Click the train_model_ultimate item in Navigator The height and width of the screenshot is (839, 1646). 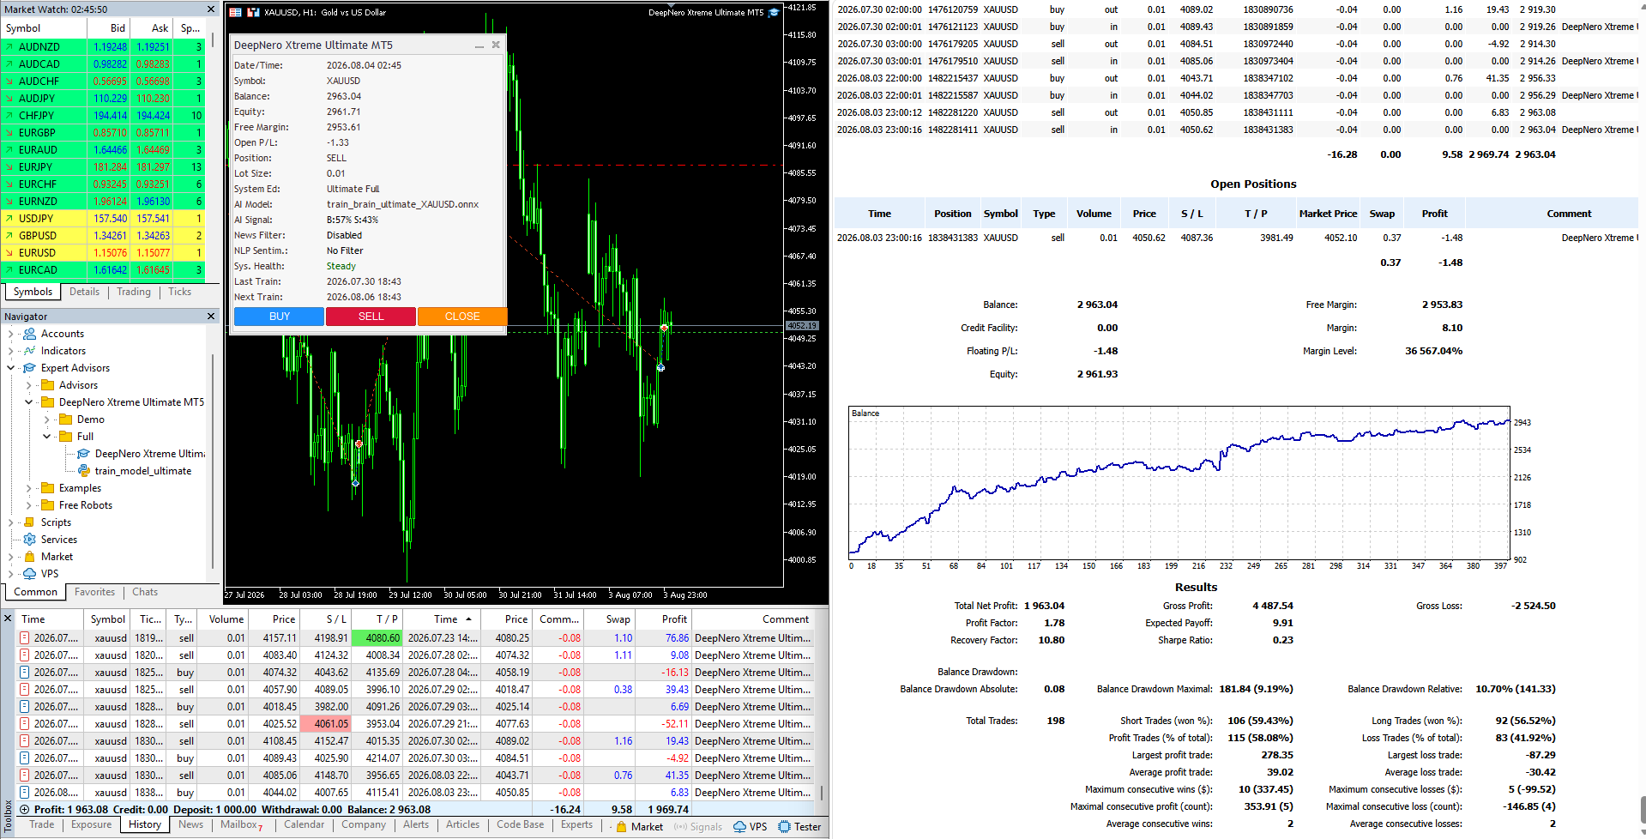(143, 471)
